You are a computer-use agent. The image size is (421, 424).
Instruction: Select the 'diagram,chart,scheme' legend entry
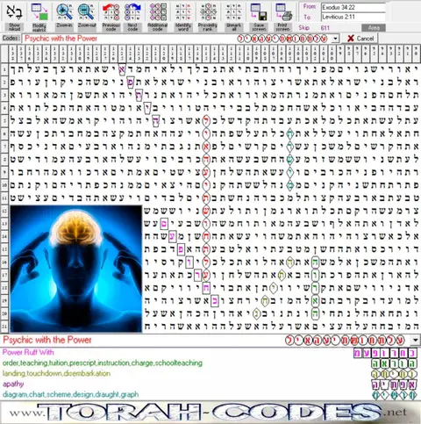(x=70, y=394)
